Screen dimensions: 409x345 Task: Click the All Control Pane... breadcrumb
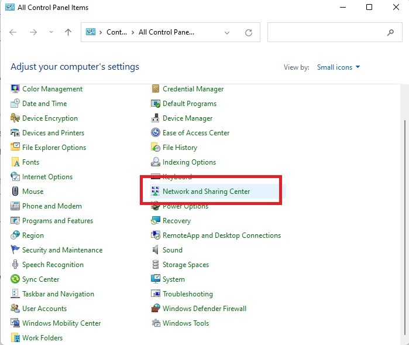166,32
